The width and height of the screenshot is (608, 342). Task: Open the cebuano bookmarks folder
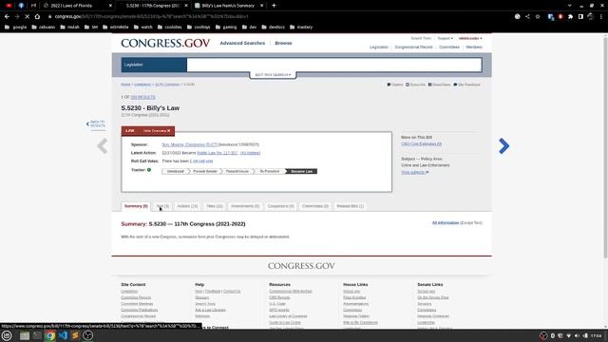point(44,28)
